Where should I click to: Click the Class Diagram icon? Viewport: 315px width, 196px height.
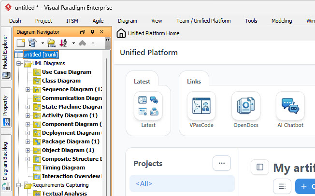click(x=37, y=81)
